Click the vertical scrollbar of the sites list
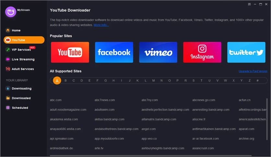Screen dimensions: 271x157 point(267,119)
